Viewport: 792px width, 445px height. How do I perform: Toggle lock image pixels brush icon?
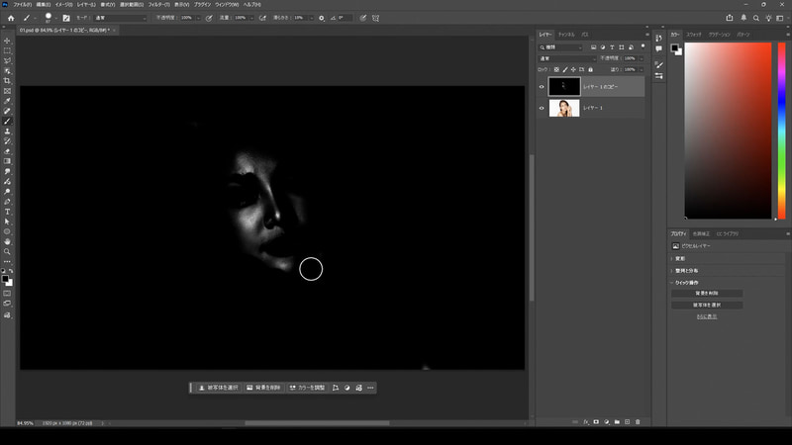(x=565, y=69)
